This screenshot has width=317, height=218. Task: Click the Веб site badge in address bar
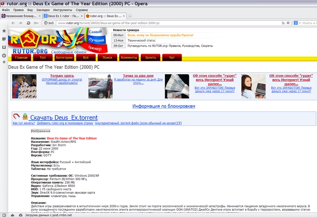[x=49, y=23]
